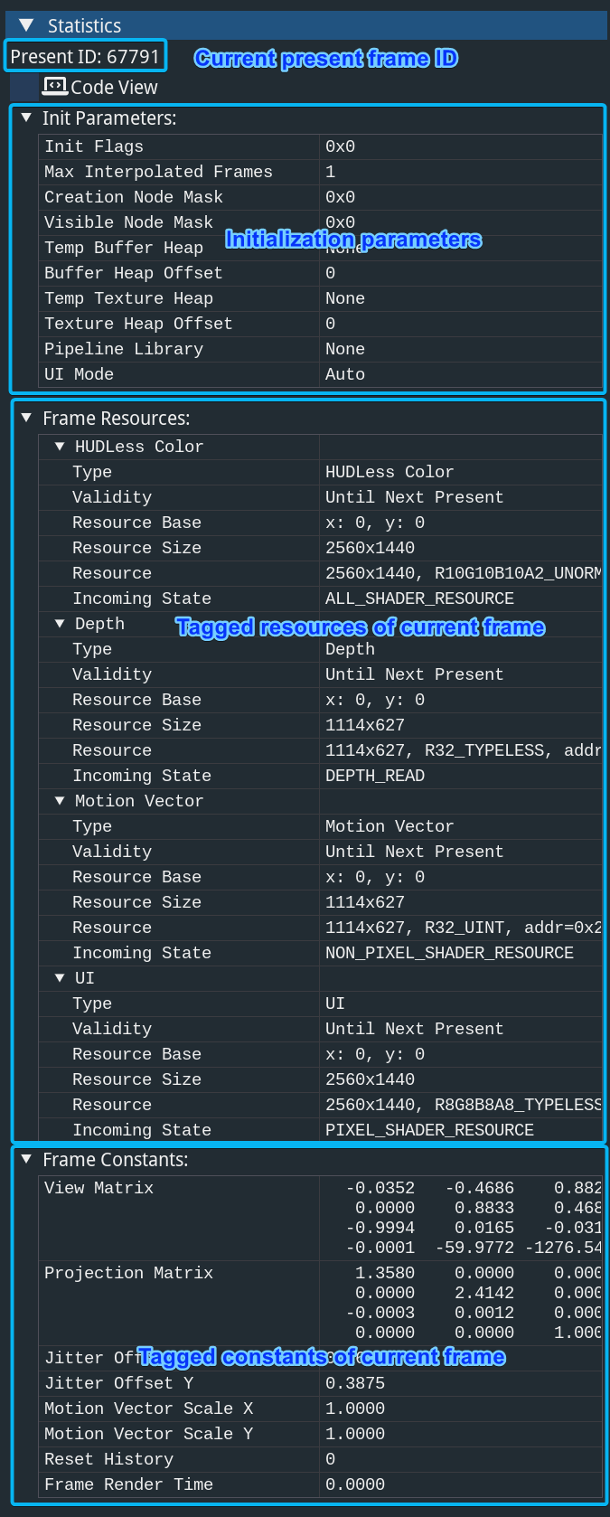Click the Frame Render Time row

point(128,1484)
